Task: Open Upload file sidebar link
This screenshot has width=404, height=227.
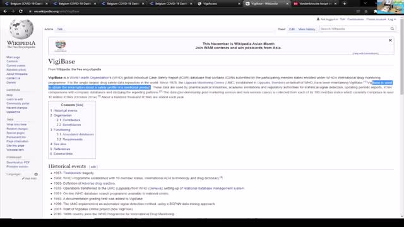Action: [x=13, y=112]
